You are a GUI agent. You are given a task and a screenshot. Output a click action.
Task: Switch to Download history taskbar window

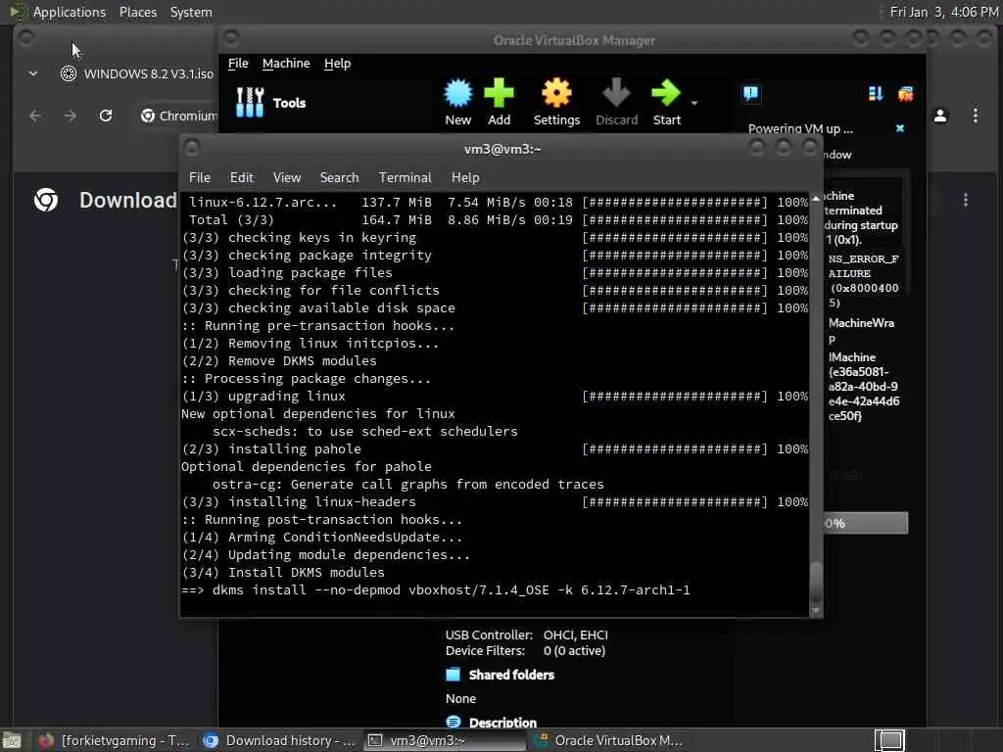click(x=279, y=740)
